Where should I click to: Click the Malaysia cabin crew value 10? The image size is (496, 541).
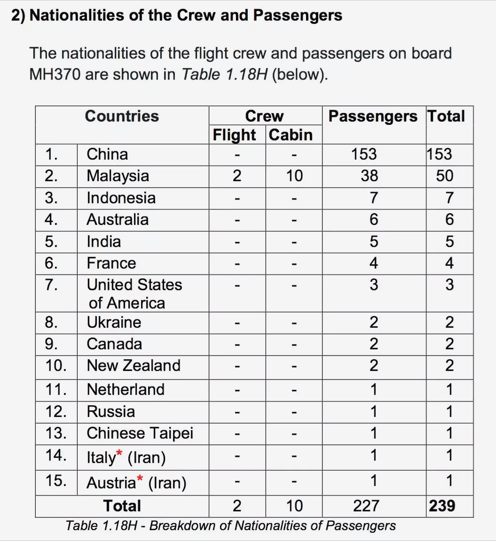pyautogui.click(x=294, y=176)
